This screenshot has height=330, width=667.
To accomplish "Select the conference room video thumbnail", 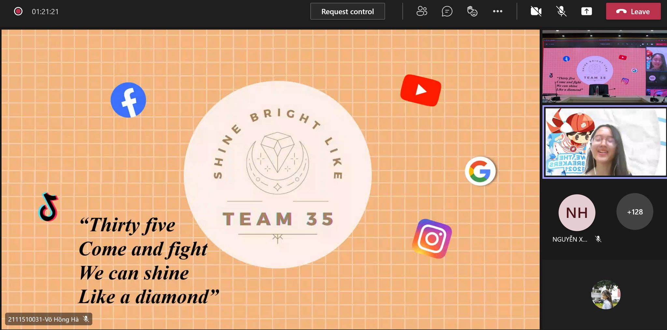I will point(604,67).
